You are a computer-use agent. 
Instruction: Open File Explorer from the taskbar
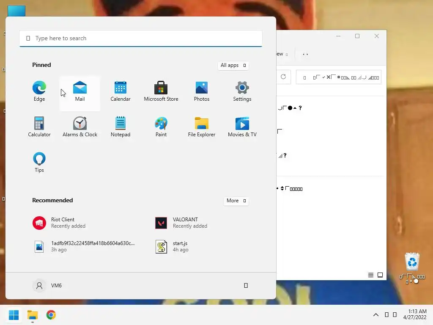tap(32, 315)
